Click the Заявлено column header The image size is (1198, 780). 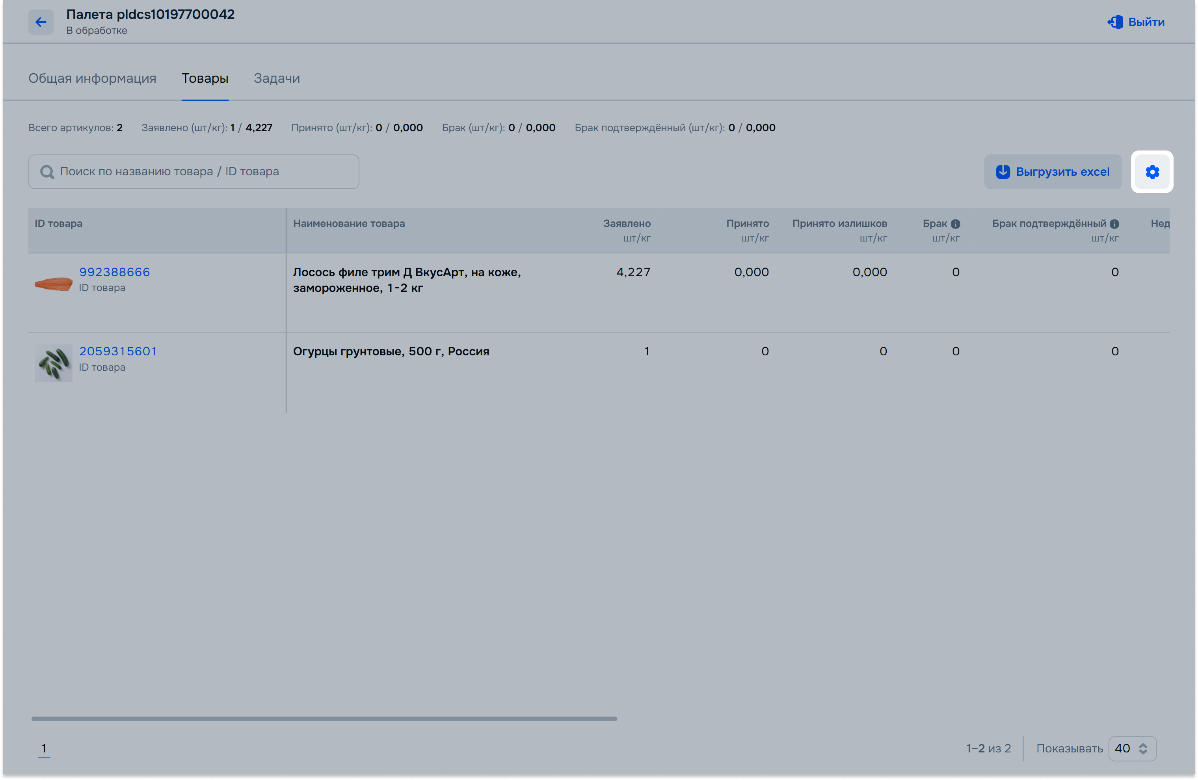pyautogui.click(x=627, y=224)
